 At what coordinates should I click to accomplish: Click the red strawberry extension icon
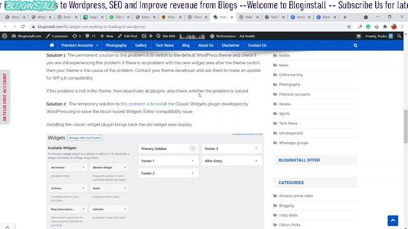pyautogui.click(x=394, y=27)
